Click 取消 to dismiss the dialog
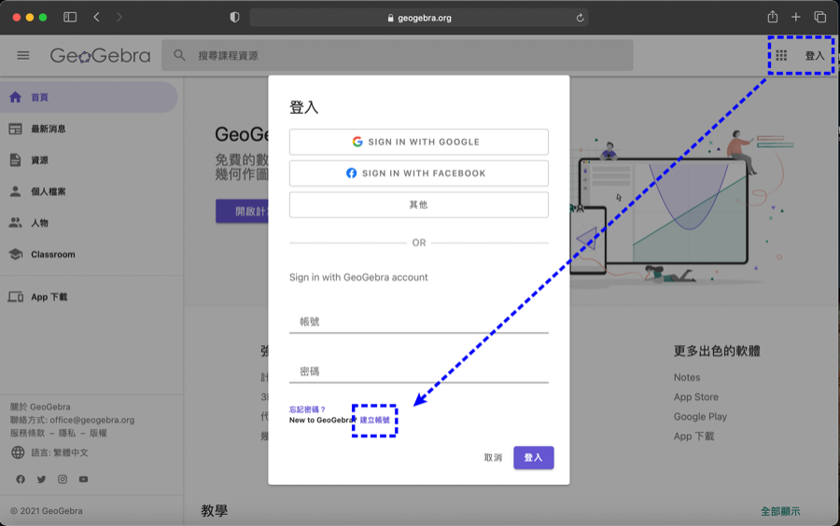Screen dimensions: 840x526 tap(493, 458)
